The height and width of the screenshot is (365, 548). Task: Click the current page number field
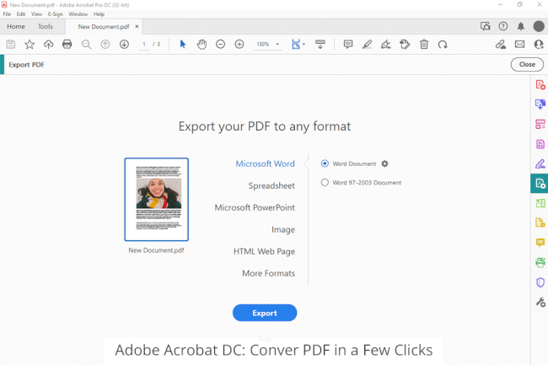144,45
